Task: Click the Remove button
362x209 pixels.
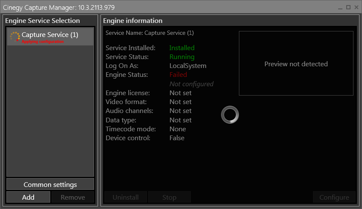Action: pyautogui.click(x=73, y=197)
